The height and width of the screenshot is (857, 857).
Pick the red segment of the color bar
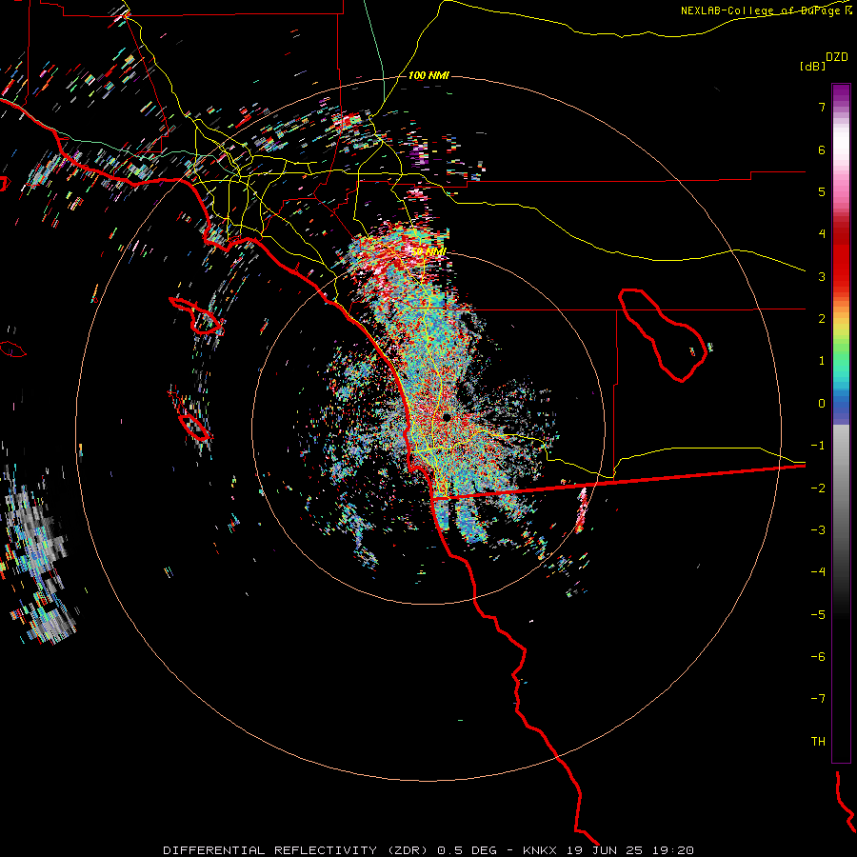tap(841, 257)
